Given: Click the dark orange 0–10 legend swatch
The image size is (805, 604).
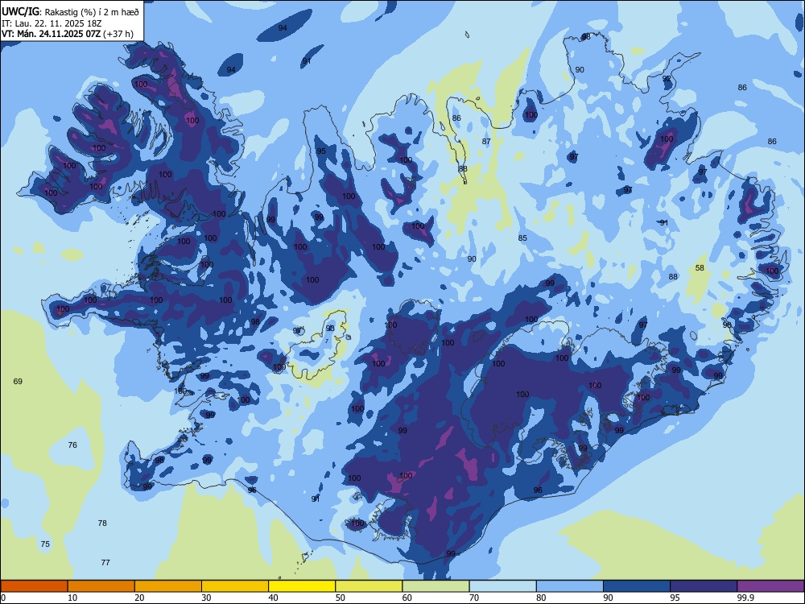Looking at the screenshot, I should [x=34, y=586].
